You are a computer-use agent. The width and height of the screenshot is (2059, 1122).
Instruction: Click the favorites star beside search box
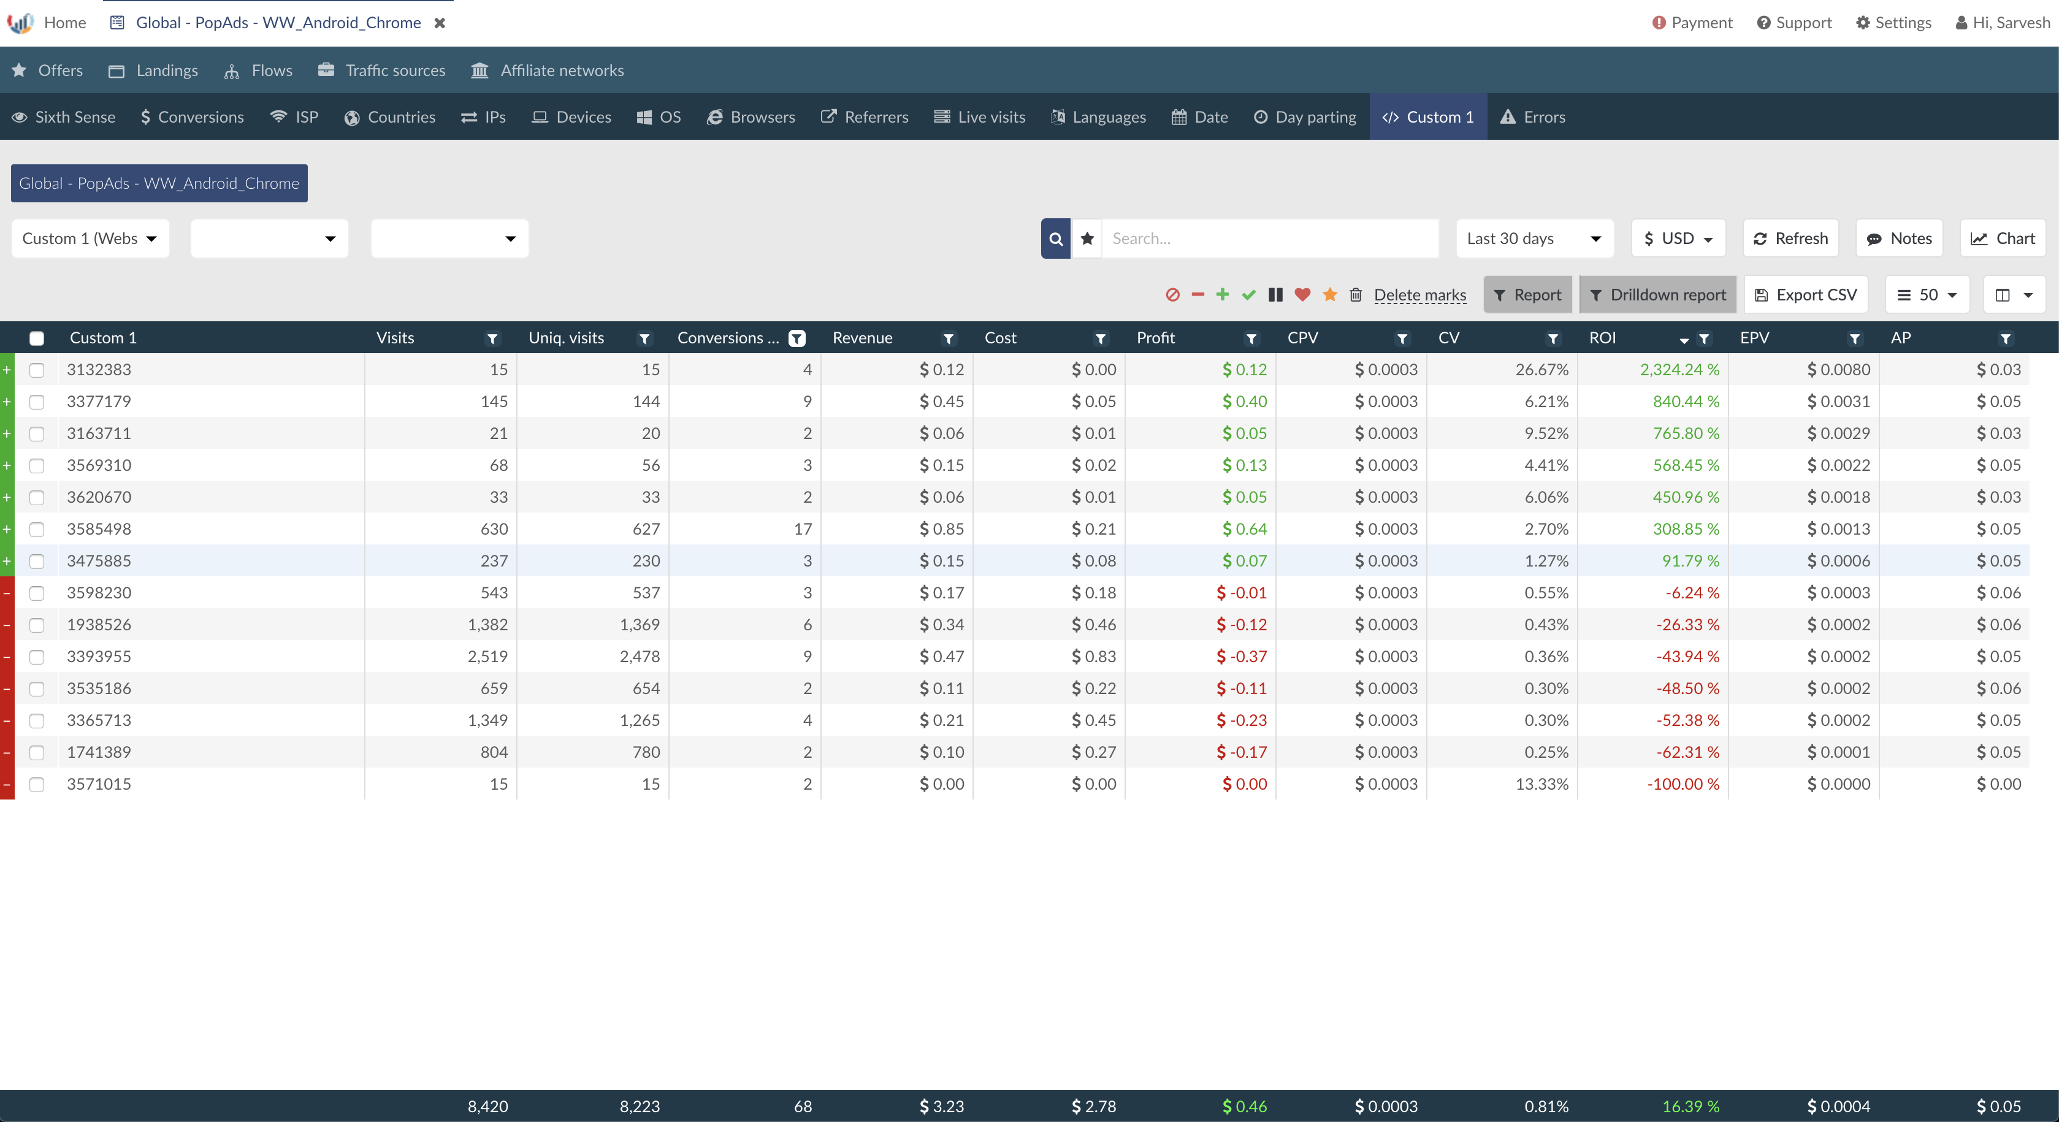point(1087,239)
